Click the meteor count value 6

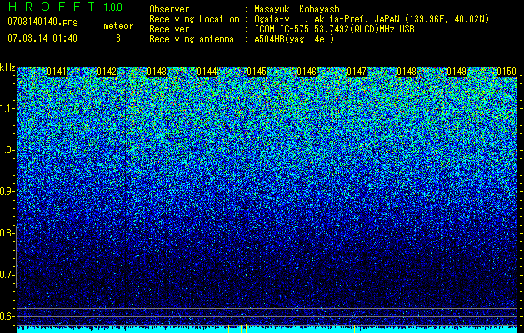coord(118,38)
